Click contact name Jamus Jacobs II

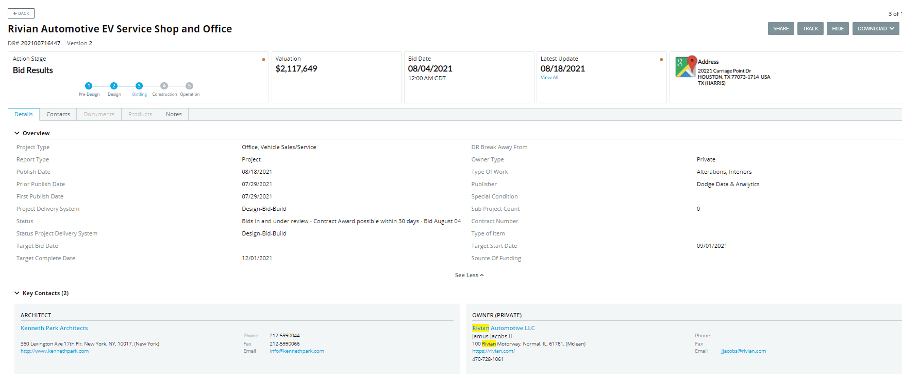[492, 336]
